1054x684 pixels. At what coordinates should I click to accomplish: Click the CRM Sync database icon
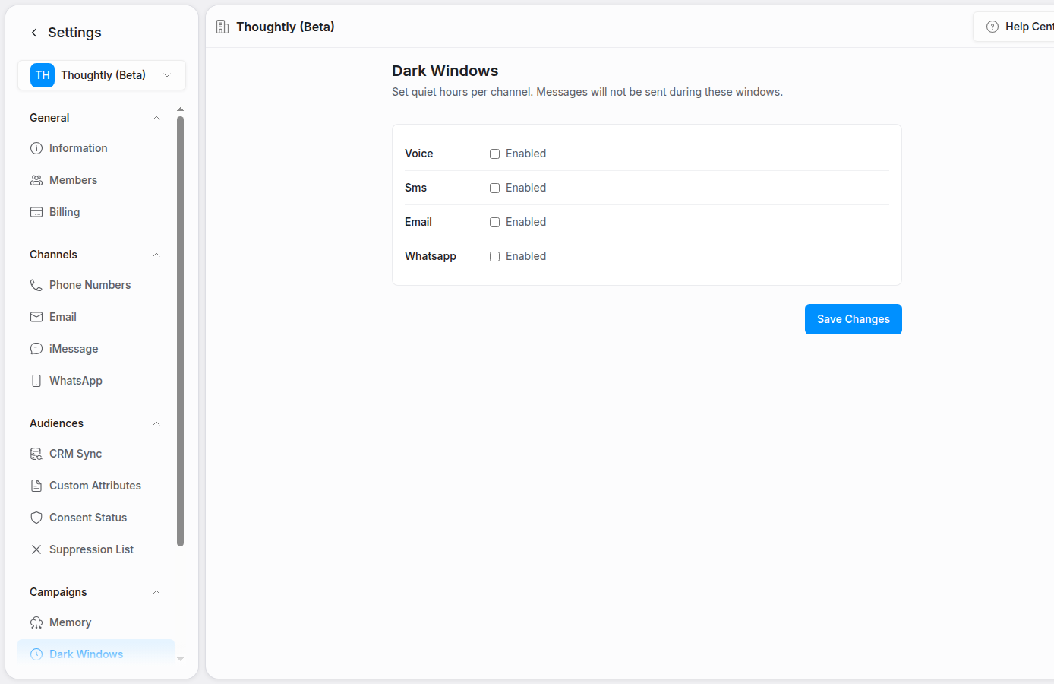tap(36, 454)
